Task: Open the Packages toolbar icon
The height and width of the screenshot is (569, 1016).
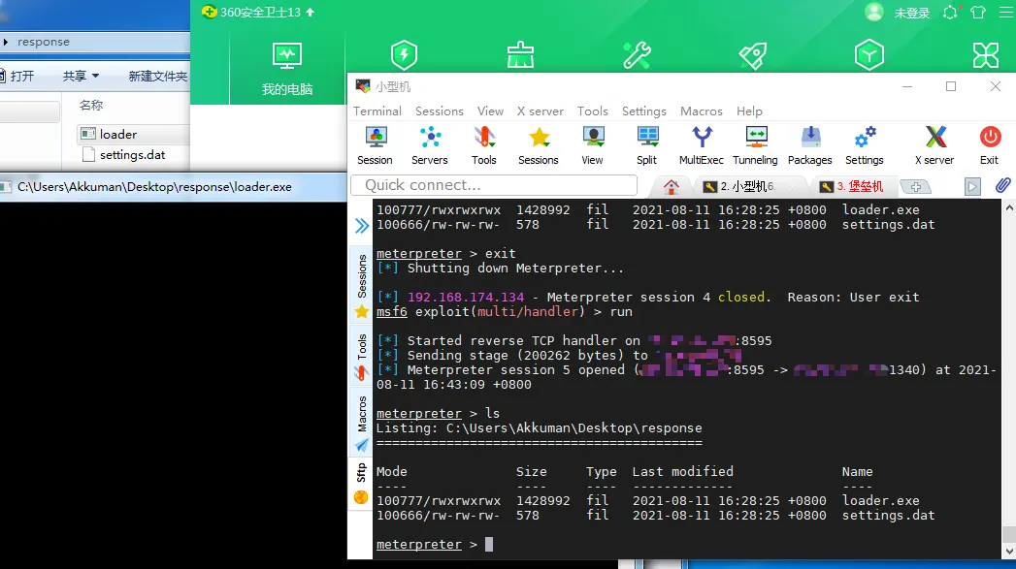Action: [x=810, y=145]
